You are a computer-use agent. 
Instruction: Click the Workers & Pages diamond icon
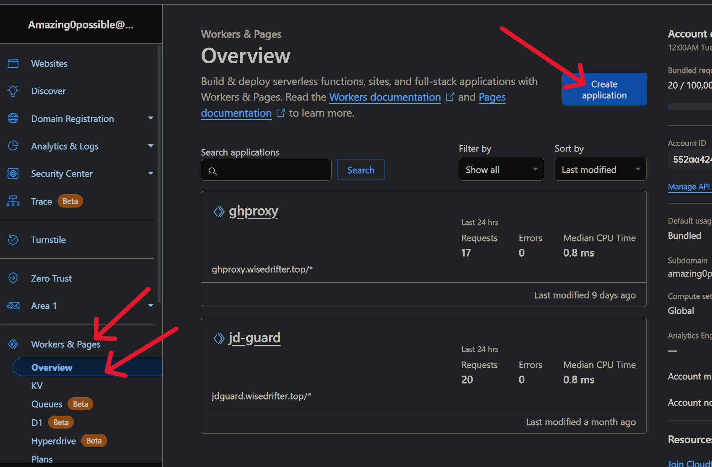point(13,344)
